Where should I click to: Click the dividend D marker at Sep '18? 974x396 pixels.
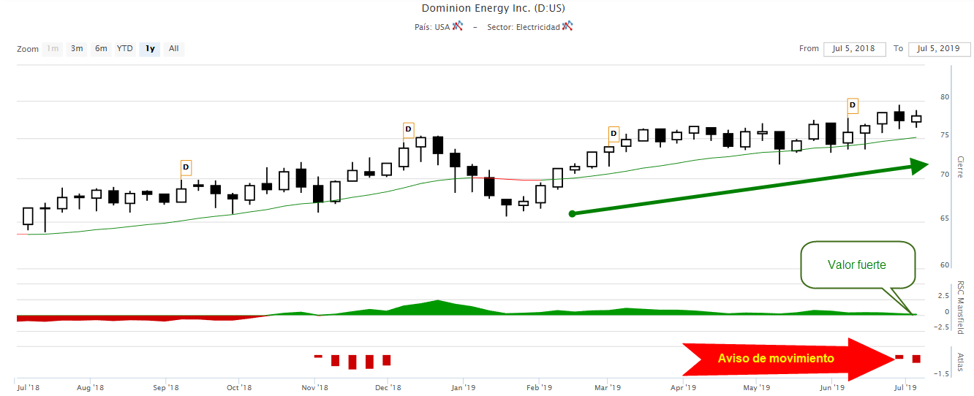(186, 168)
